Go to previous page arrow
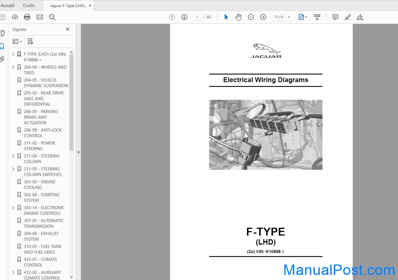This screenshot has height=280, width=398. click(x=172, y=17)
